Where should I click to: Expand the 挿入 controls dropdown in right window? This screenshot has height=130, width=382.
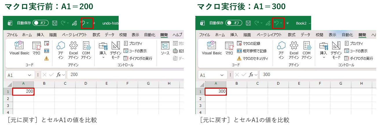click(323, 57)
